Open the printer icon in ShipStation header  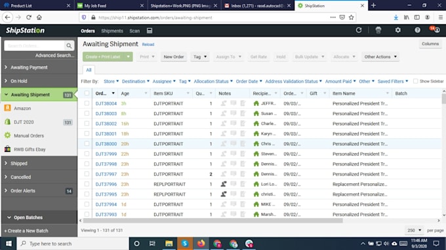click(378, 30)
